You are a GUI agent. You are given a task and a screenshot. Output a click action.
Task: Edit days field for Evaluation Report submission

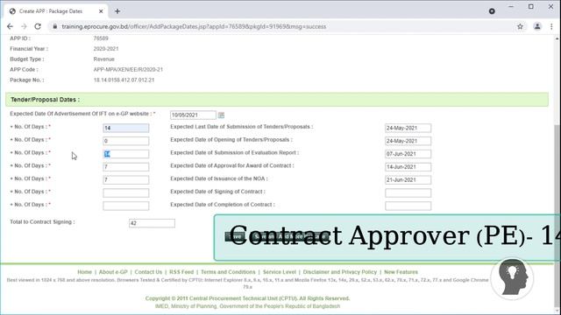pyautogui.click(x=126, y=154)
